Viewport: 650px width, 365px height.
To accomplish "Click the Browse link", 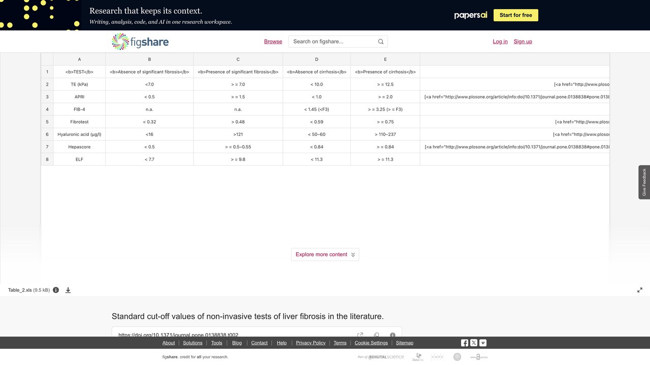I will 273,42.
